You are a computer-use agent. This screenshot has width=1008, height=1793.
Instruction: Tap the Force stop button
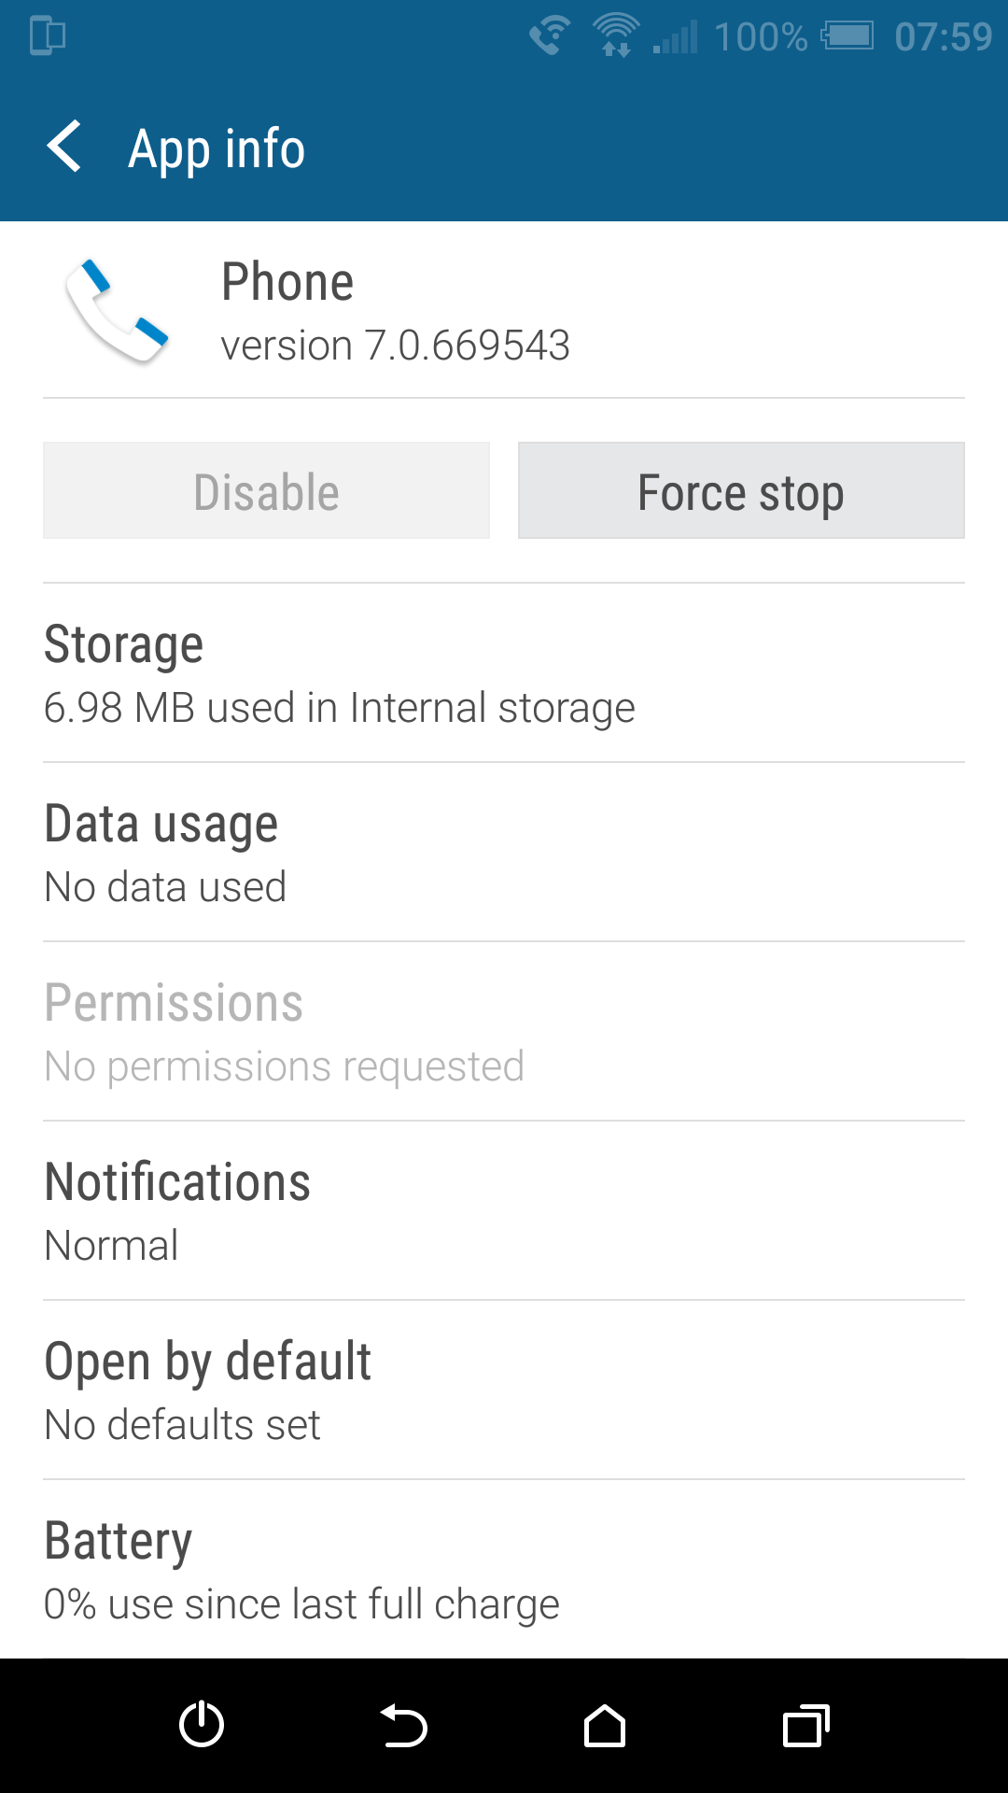click(741, 491)
